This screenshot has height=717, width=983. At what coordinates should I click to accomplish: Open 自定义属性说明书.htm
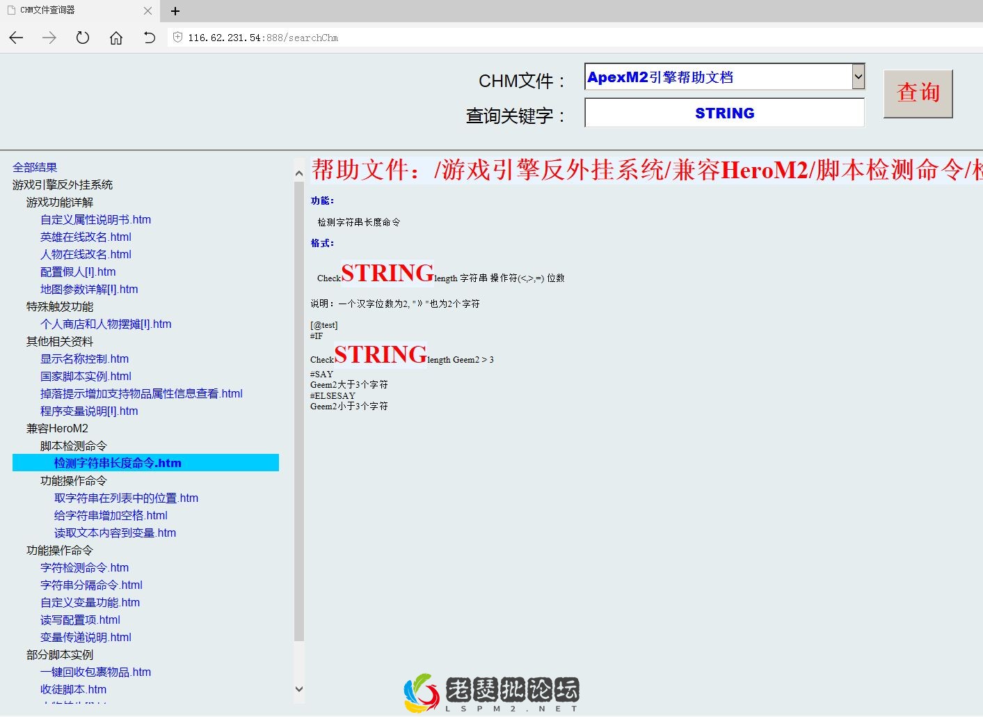[95, 219]
